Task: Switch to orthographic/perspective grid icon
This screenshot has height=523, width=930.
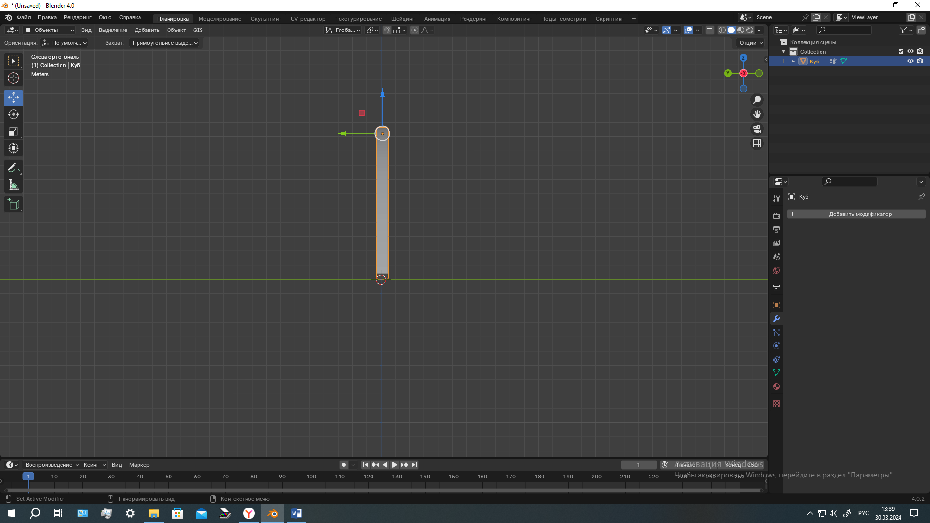Action: (x=757, y=144)
